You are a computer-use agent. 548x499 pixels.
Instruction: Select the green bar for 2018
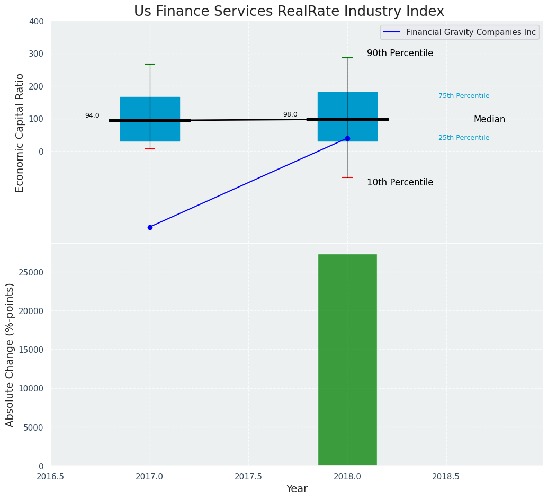pyautogui.click(x=347, y=360)
